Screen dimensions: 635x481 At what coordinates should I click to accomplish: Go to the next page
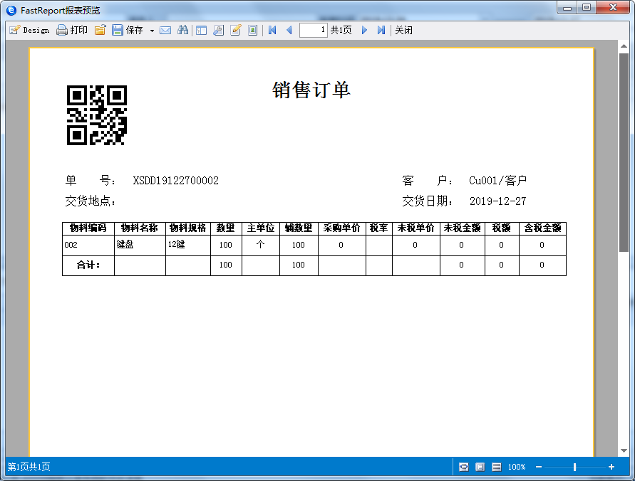364,31
